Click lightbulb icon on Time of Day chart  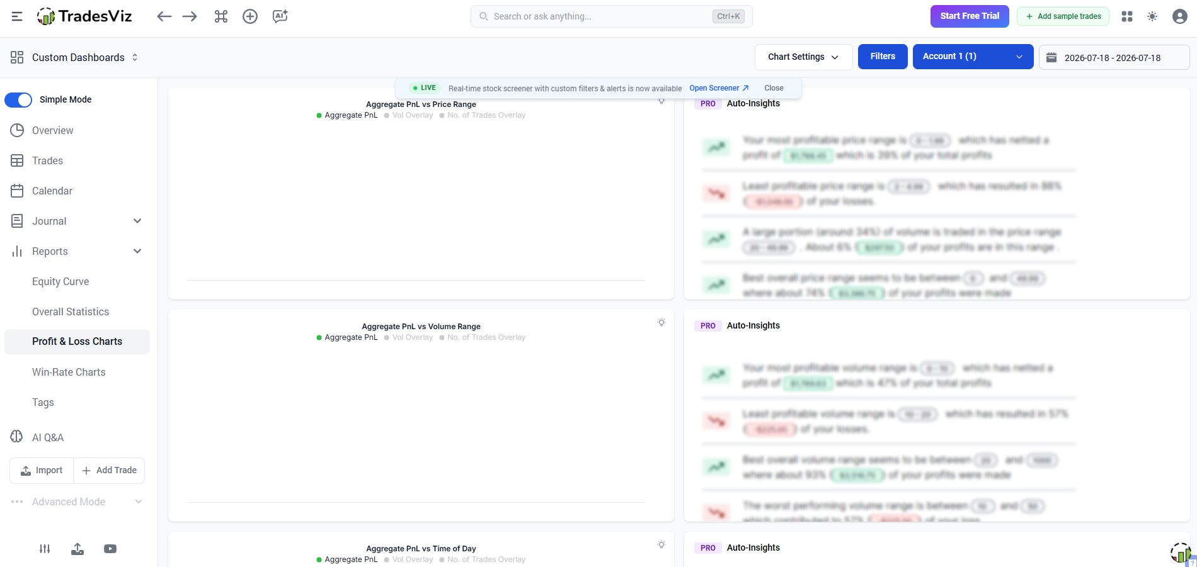click(661, 544)
